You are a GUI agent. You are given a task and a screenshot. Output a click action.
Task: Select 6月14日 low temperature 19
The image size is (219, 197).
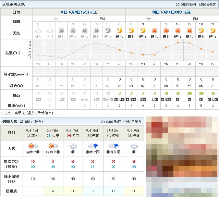(93, 167)
